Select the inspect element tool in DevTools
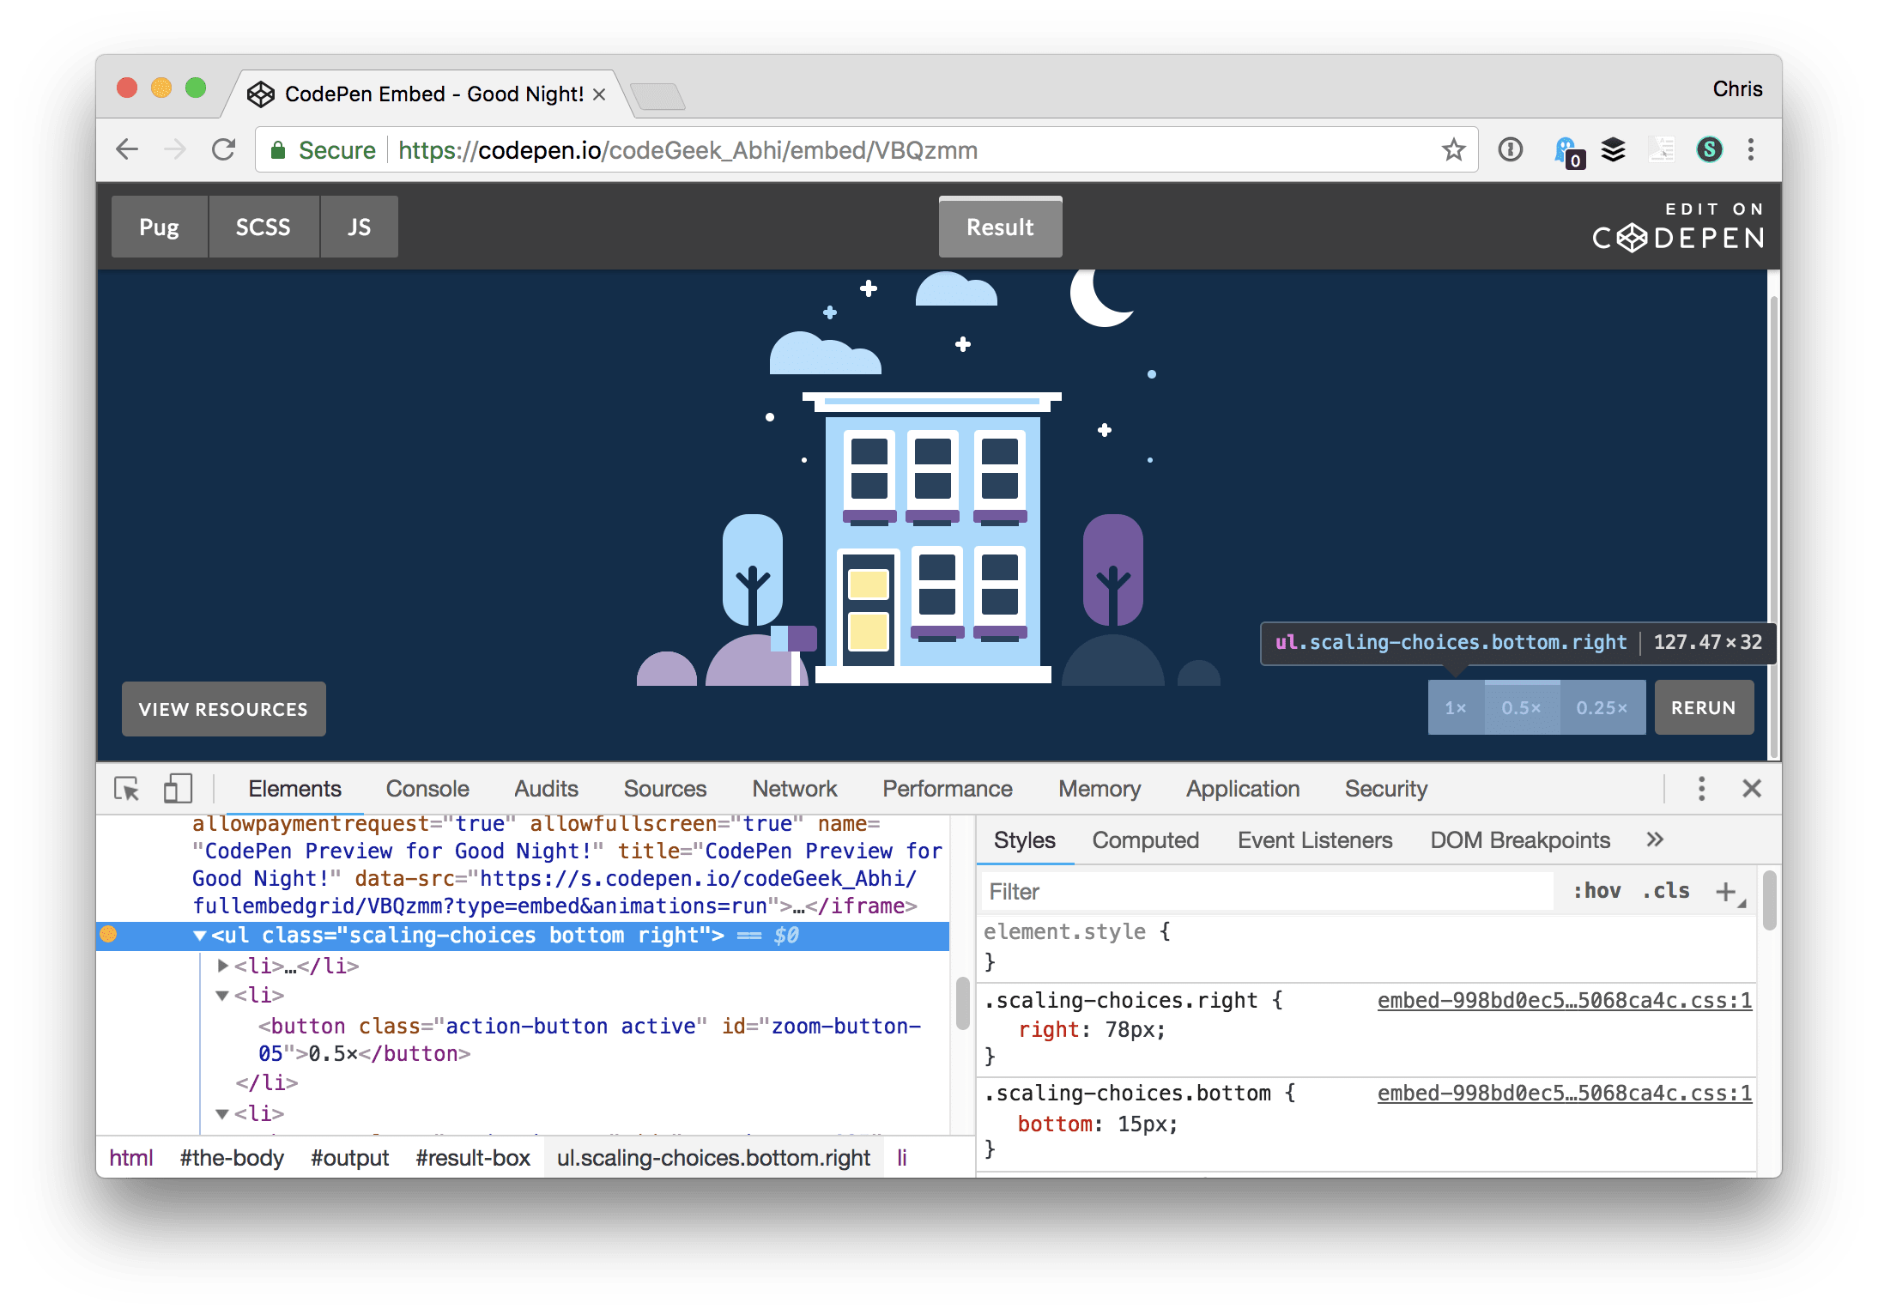The width and height of the screenshot is (1878, 1315). (127, 787)
